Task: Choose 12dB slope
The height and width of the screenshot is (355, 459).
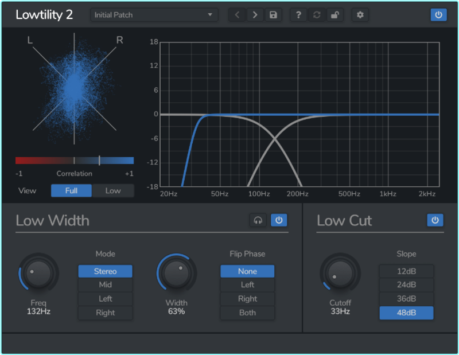Action: tap(407, 271)
